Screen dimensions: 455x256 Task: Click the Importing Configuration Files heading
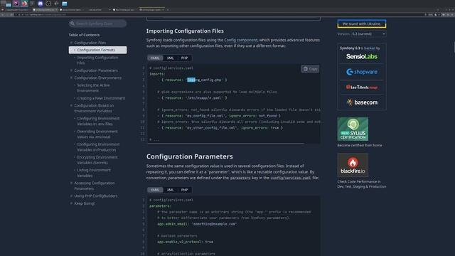pos(185,31)
